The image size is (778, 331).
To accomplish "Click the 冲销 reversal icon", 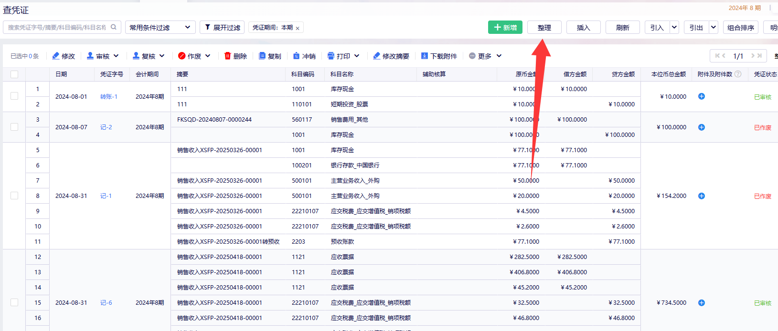I will 297,56.
